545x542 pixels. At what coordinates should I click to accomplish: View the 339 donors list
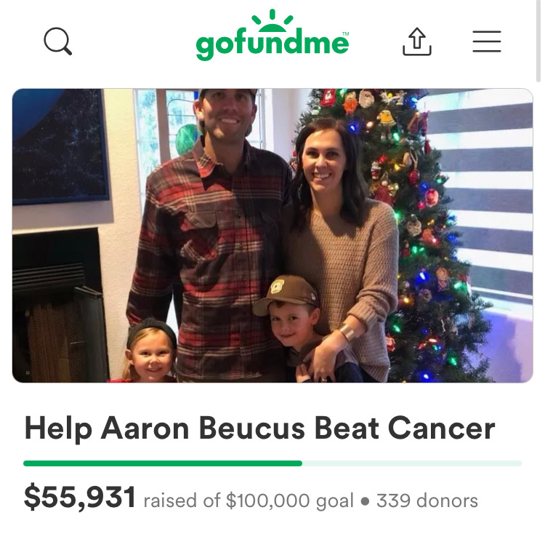click(x=427, y=501)
